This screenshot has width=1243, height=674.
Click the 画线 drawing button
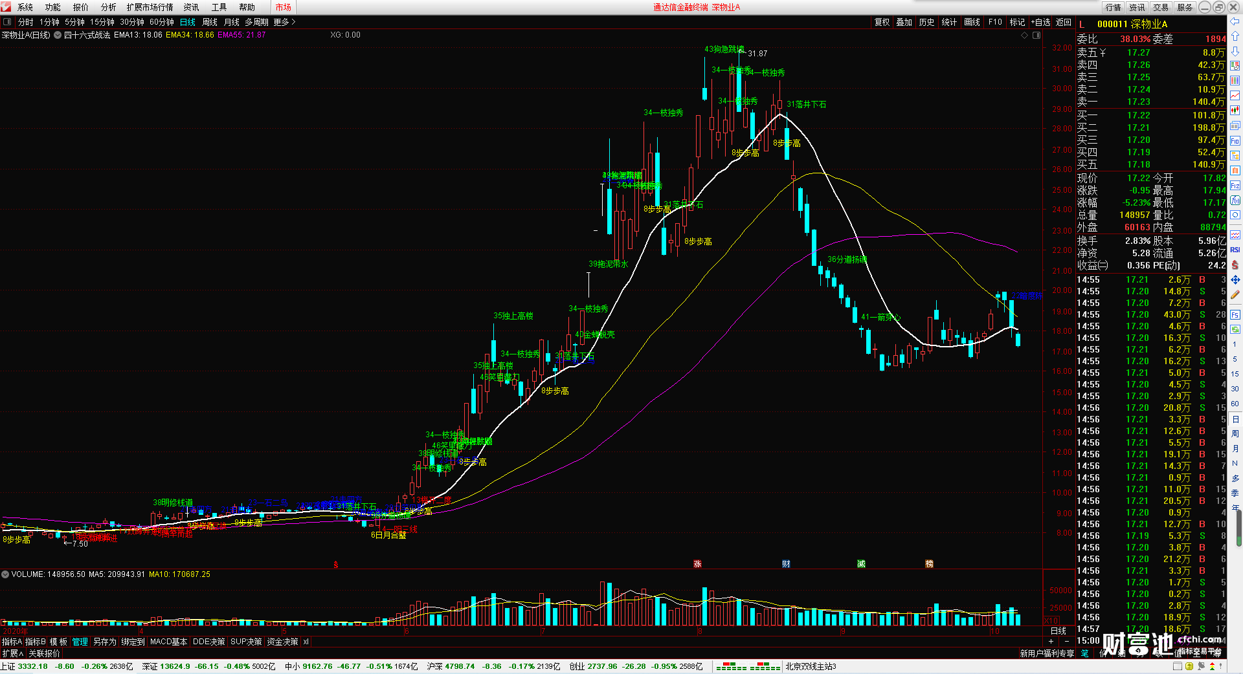tap(972, 22)
